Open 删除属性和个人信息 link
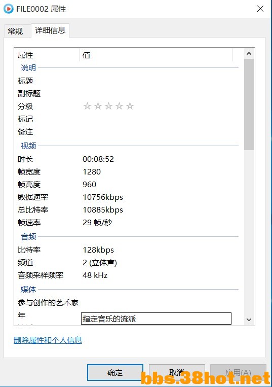Image resolution: width=272 pixels, height=387 pixels. [x=48, y=340]
